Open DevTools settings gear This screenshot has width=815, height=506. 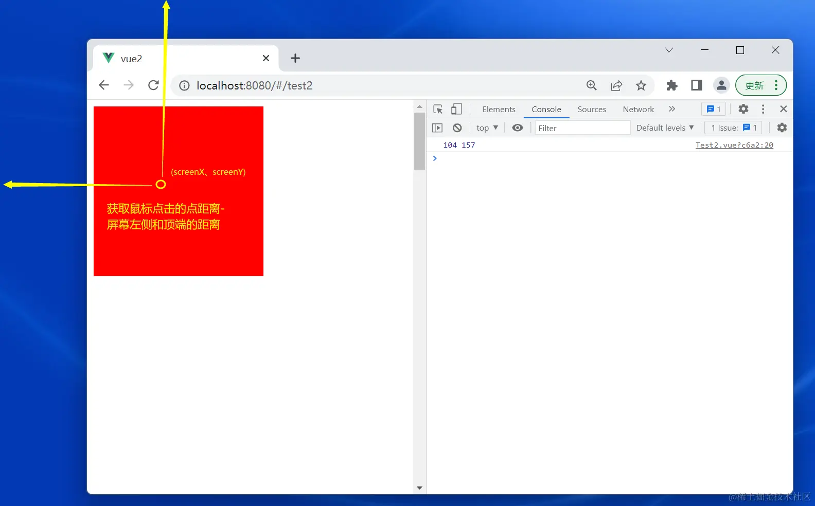coord(743,109)
